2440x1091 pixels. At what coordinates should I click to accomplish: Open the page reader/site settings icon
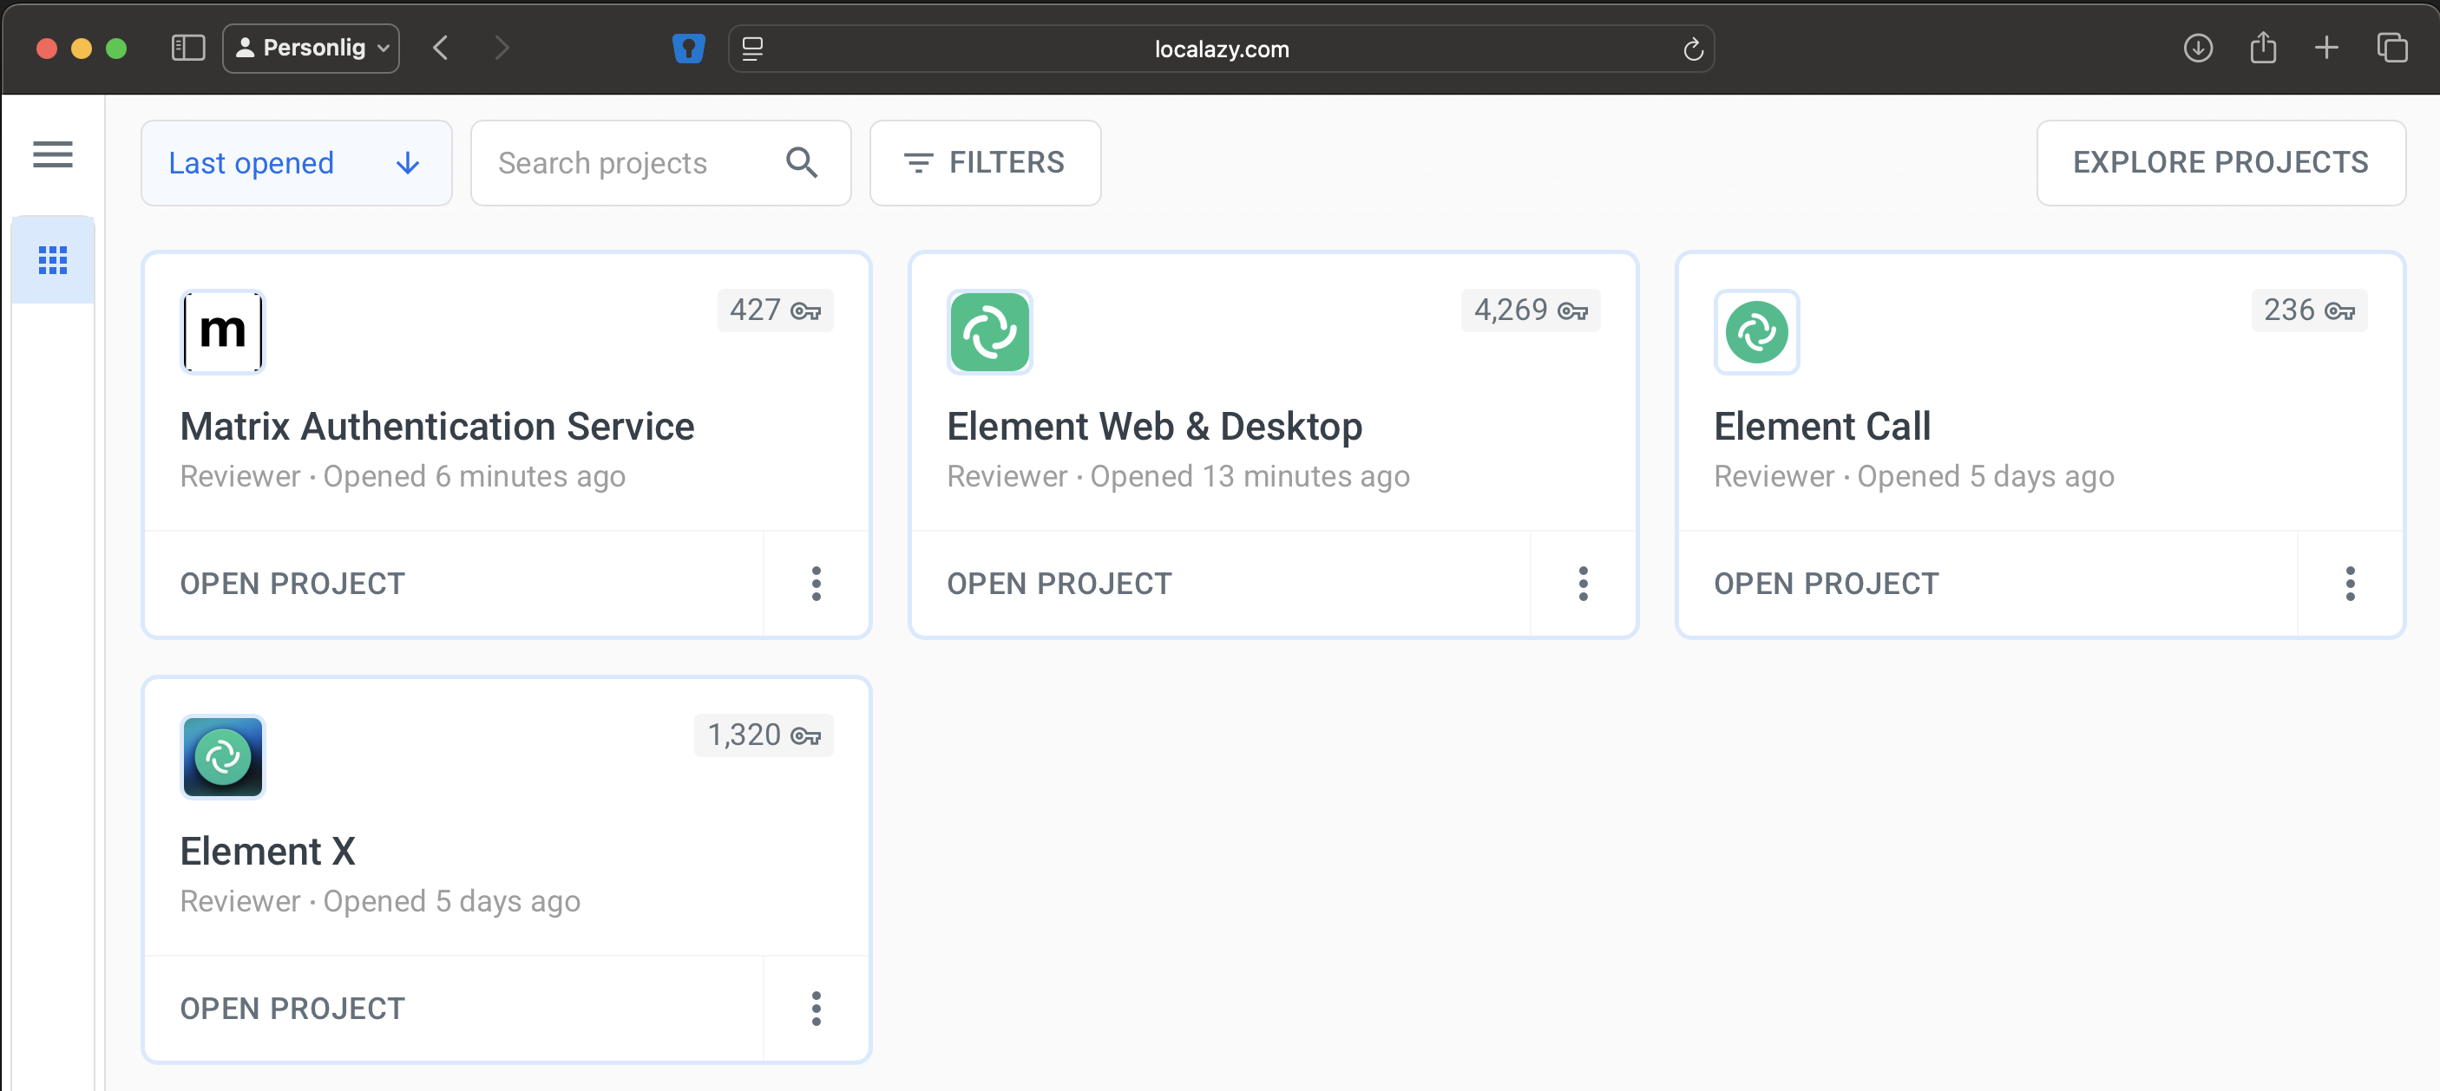[752, 49]
